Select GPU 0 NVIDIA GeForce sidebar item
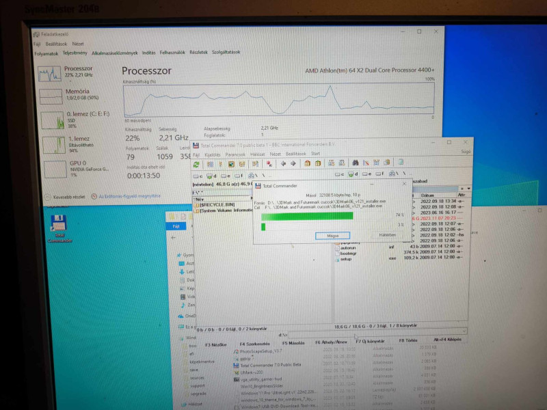 point(76,169)
